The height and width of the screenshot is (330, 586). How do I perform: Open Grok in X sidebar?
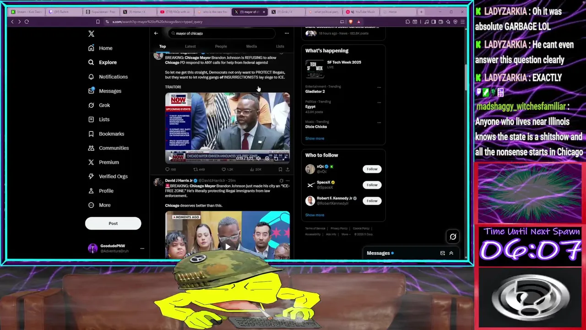99,105
